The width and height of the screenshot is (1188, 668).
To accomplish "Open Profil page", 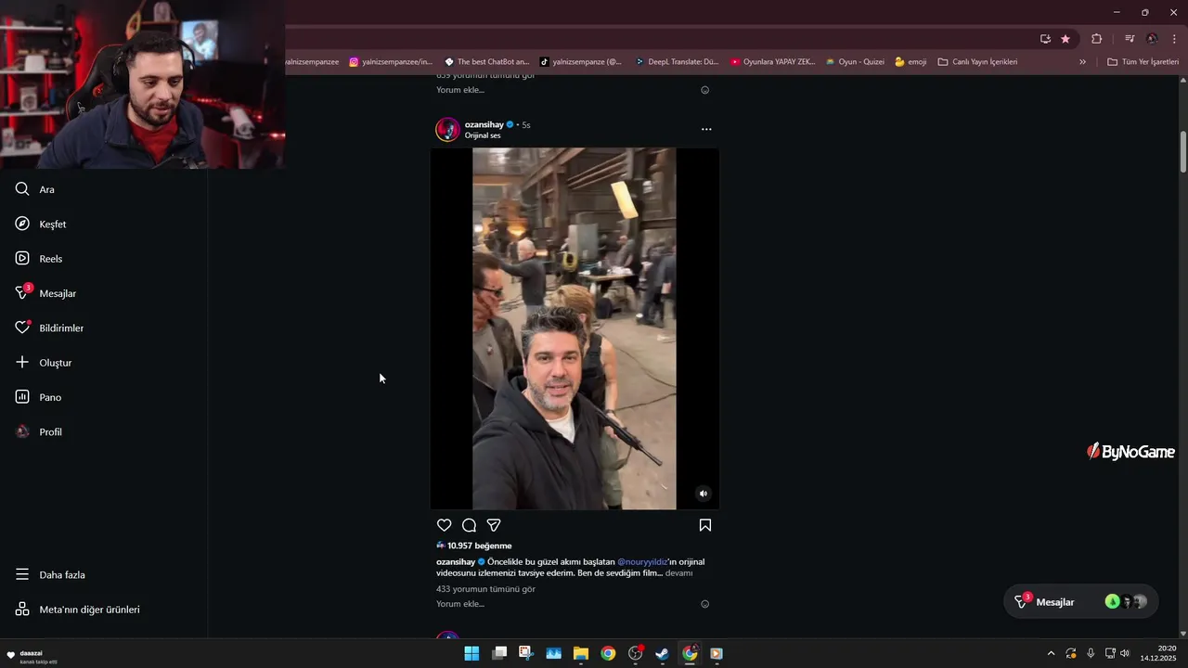I will (x=39, y=432).
